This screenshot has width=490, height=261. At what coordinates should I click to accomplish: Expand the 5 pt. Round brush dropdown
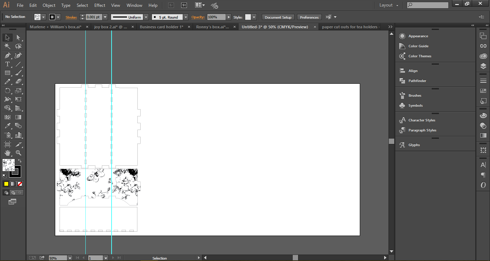pos(185,17)
